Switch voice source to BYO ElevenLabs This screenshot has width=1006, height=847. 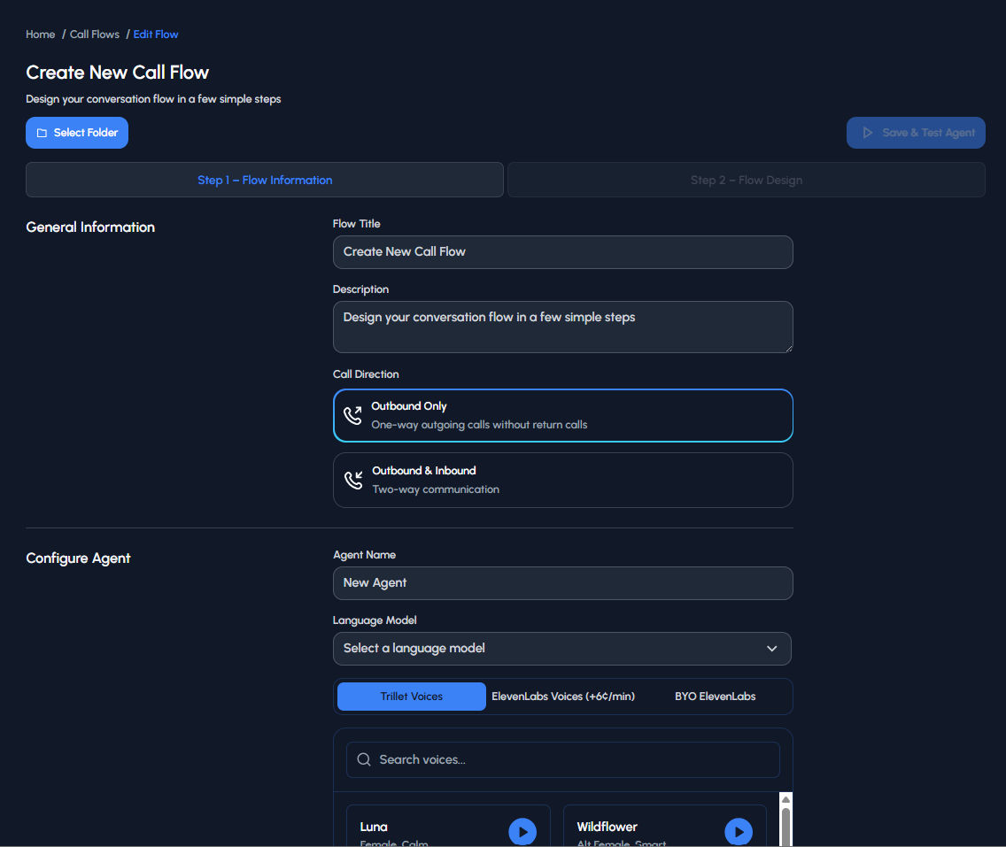click(715, 697)
